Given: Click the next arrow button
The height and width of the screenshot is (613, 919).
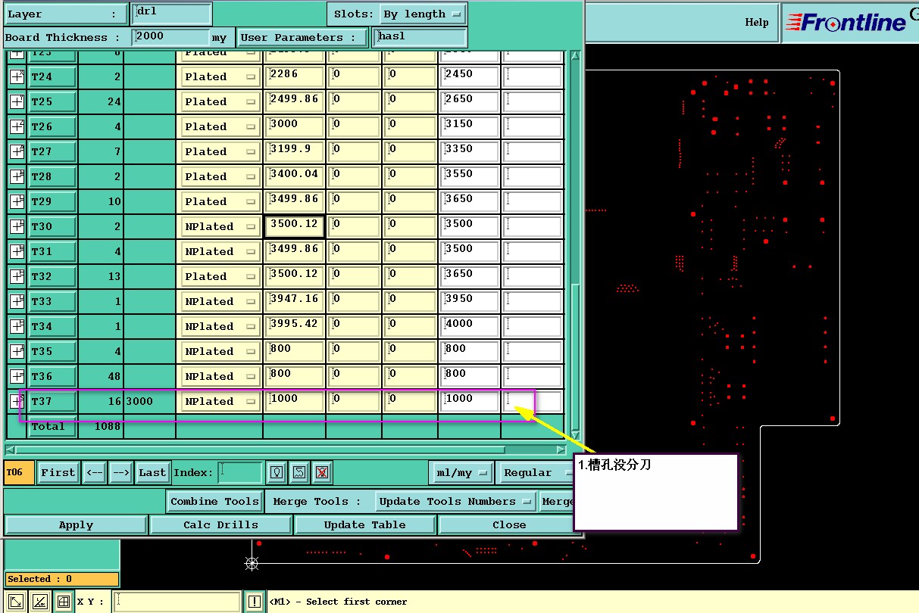Looking at the screenshot, I should pos(121,473).
